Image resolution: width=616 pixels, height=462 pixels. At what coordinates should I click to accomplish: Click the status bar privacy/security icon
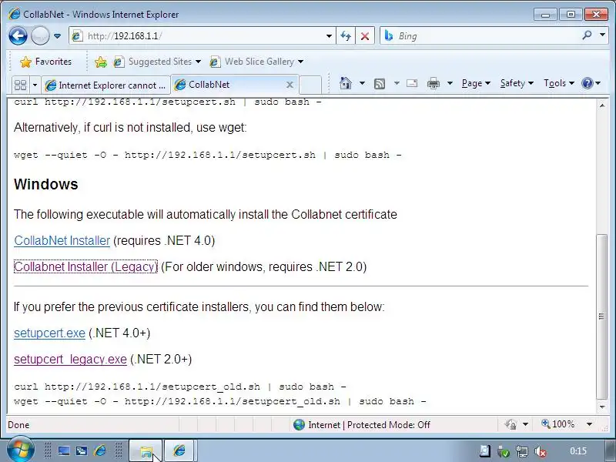coord(511,424)
